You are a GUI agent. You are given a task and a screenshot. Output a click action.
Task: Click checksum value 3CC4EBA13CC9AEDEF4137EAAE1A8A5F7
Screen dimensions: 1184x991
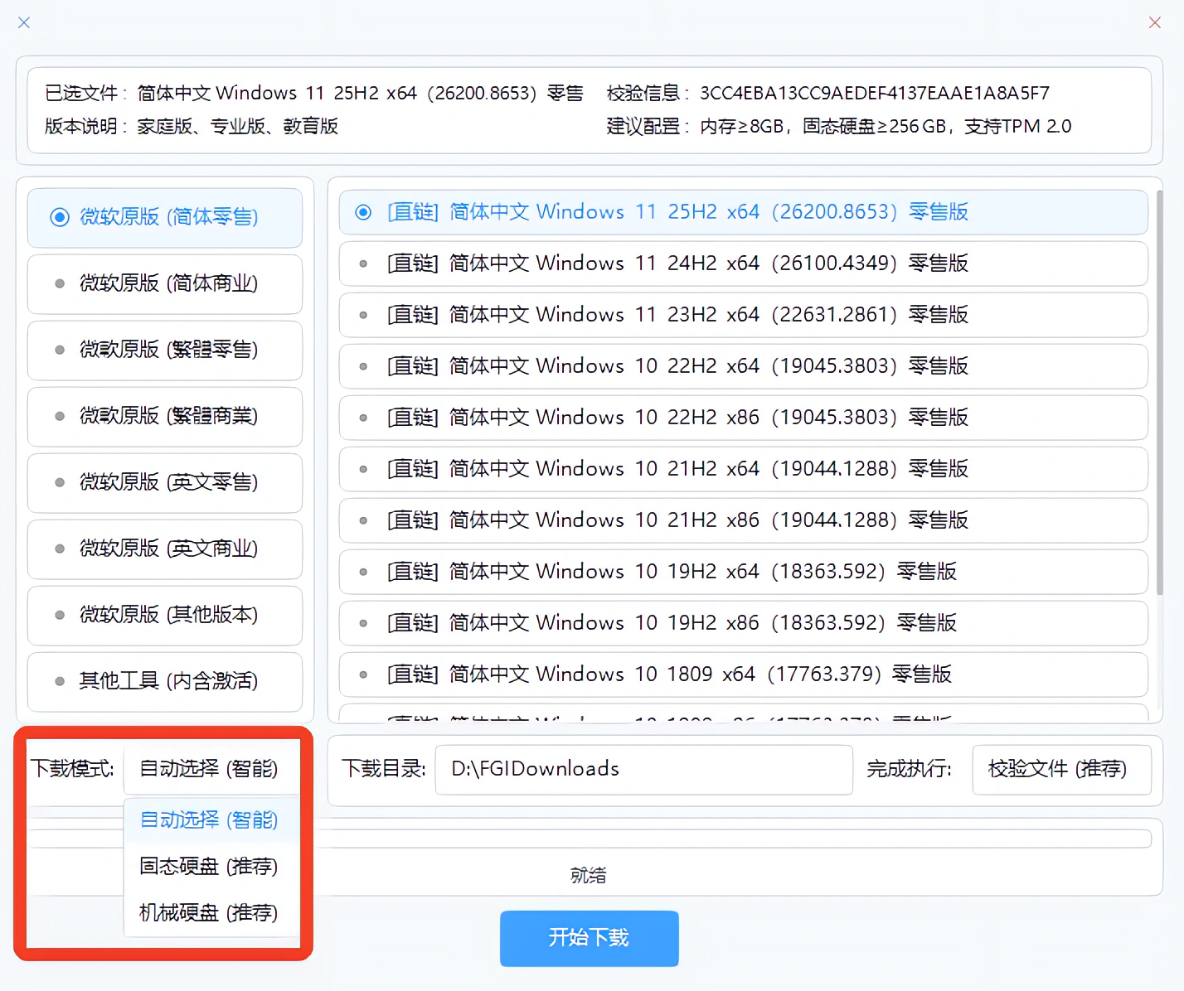click(875, 93)
